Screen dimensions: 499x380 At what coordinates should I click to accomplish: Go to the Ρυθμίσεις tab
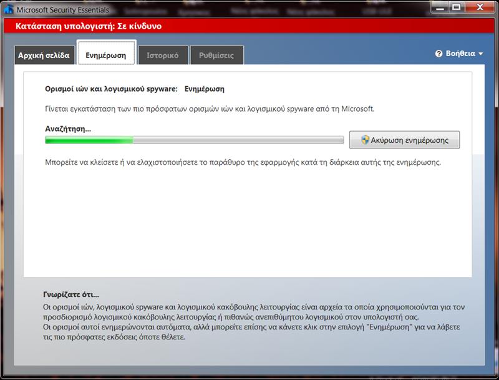click(216, 56)
